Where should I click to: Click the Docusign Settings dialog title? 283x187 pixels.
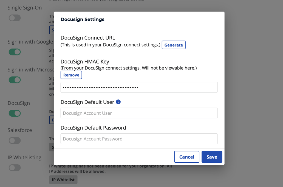click(x=82, y=19)
